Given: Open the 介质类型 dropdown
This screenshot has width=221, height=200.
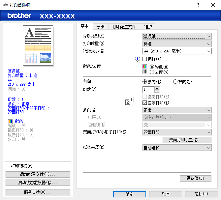Looking at the screenshot, I should [177, 36].
